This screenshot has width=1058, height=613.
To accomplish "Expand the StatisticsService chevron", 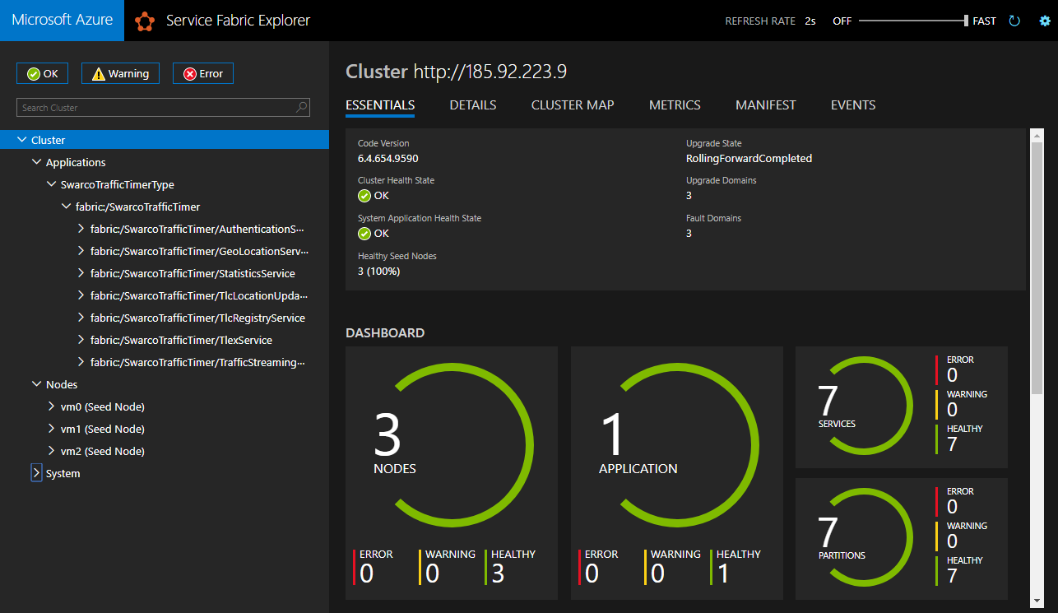I will (81, 273).
